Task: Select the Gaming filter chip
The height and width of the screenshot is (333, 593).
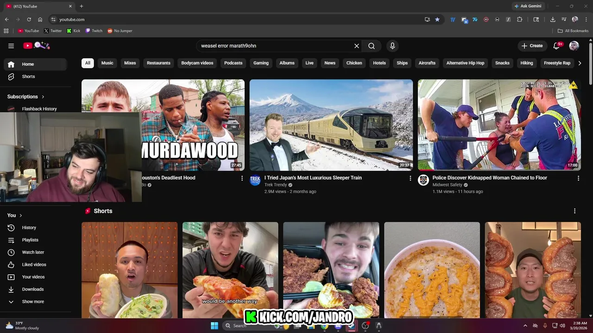Action: (x=261, y=63)
